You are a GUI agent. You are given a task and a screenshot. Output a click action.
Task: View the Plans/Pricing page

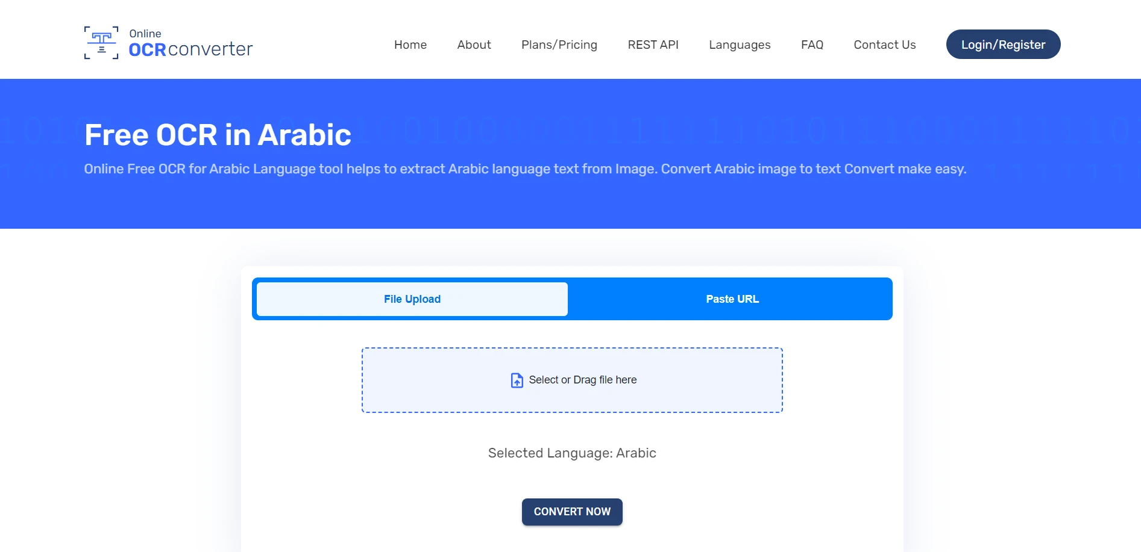[559, 45]
